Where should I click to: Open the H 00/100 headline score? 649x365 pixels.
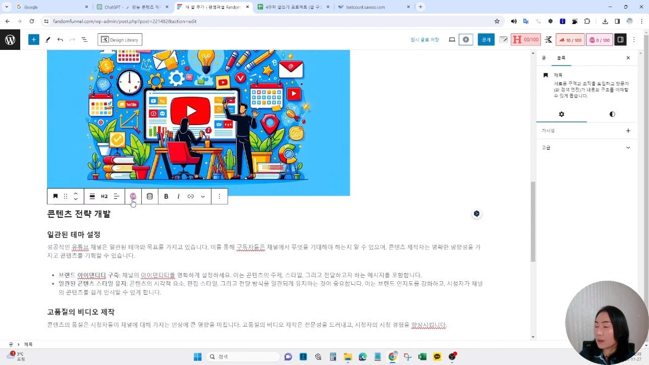click(x=525, y=40)
